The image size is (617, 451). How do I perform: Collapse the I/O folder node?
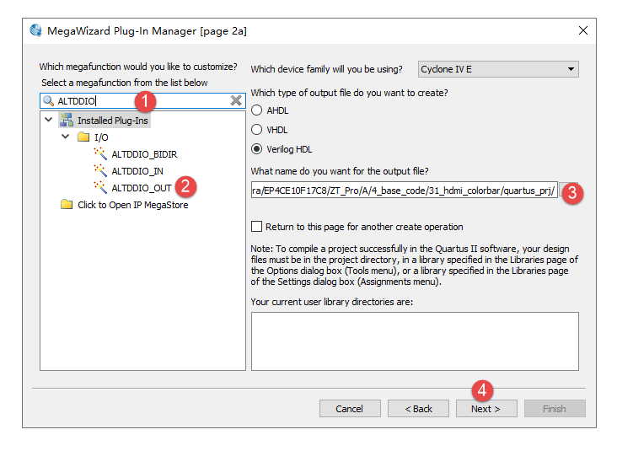pos(65,137)
